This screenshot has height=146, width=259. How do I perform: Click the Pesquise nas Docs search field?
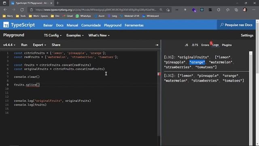click(236, 25)
